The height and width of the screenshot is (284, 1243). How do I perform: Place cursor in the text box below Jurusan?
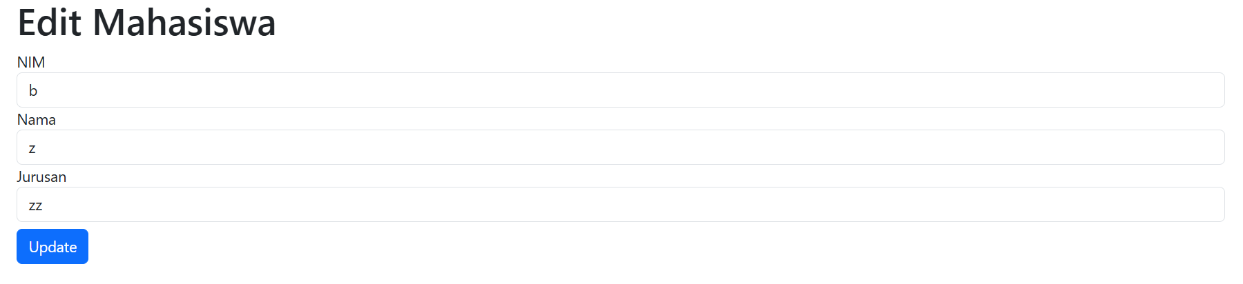point(620,205)
